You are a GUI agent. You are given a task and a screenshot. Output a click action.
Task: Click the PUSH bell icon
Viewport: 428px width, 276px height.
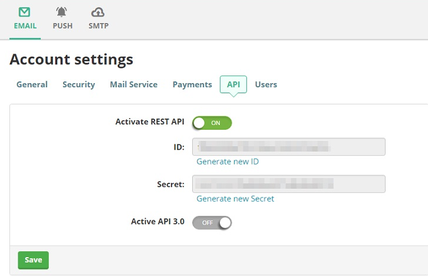[x=62, y=12]
